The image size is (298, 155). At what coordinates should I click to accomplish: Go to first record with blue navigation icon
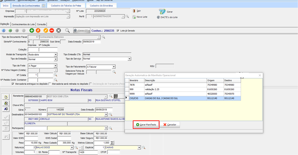tap(3, 31)
